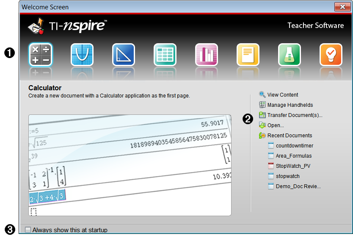The height and width of the screenshot is (239, 353).
Task: Open the lowercase stopwatch recent document
Action: [287, 176]
